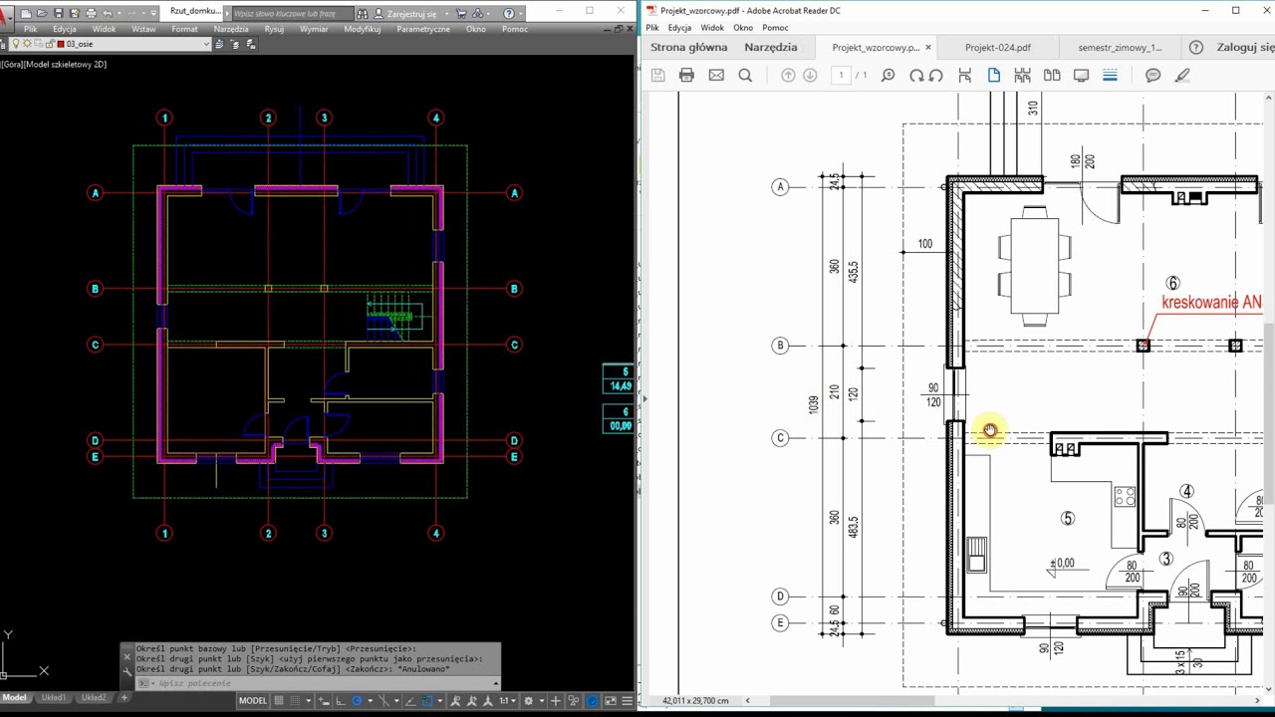Expand quick access toolbar customize arrow
1275x717 pixels.
(152, 13)
